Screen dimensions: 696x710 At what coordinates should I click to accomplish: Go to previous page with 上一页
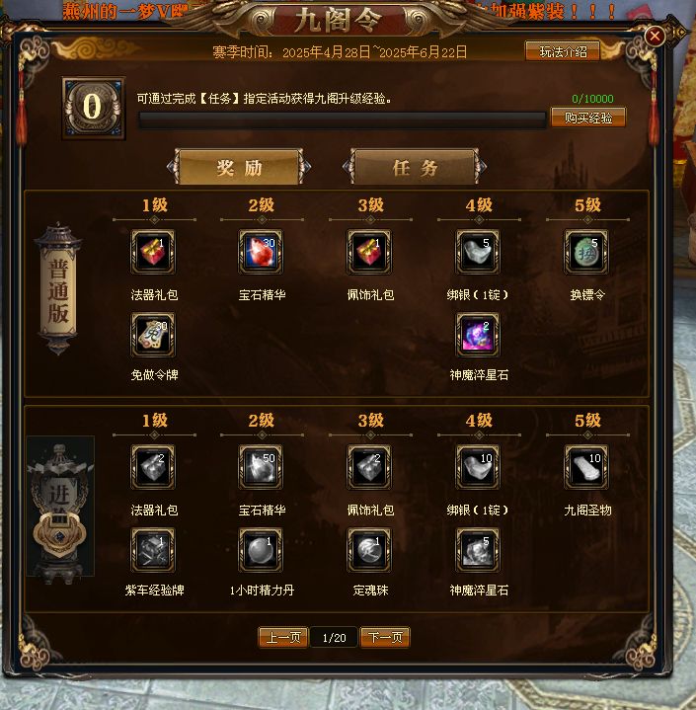283,638
